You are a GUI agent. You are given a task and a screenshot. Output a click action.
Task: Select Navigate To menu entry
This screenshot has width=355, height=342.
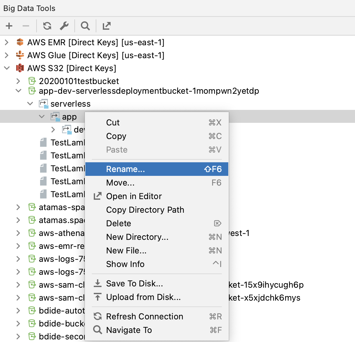(x=157, y=330)
